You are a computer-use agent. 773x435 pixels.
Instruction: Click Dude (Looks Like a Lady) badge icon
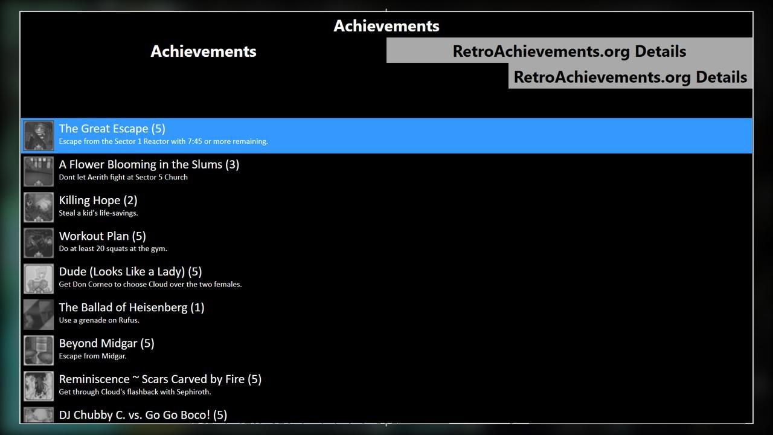coord(39,279)
